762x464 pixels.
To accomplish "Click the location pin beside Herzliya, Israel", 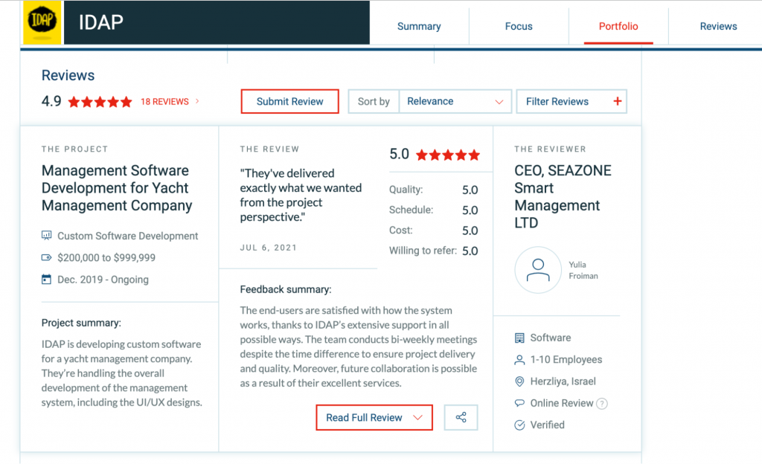I will tap(519, 381).
